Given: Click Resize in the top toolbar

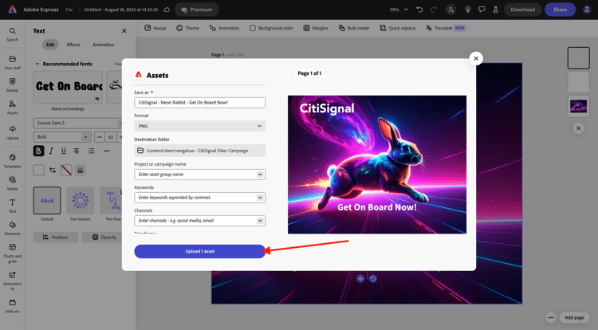Looking at the screenshot, I should click(x=155, y=28).
